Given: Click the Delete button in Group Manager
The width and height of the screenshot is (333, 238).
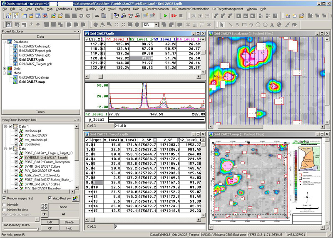Looking at the screenshot, I should 69,222.
